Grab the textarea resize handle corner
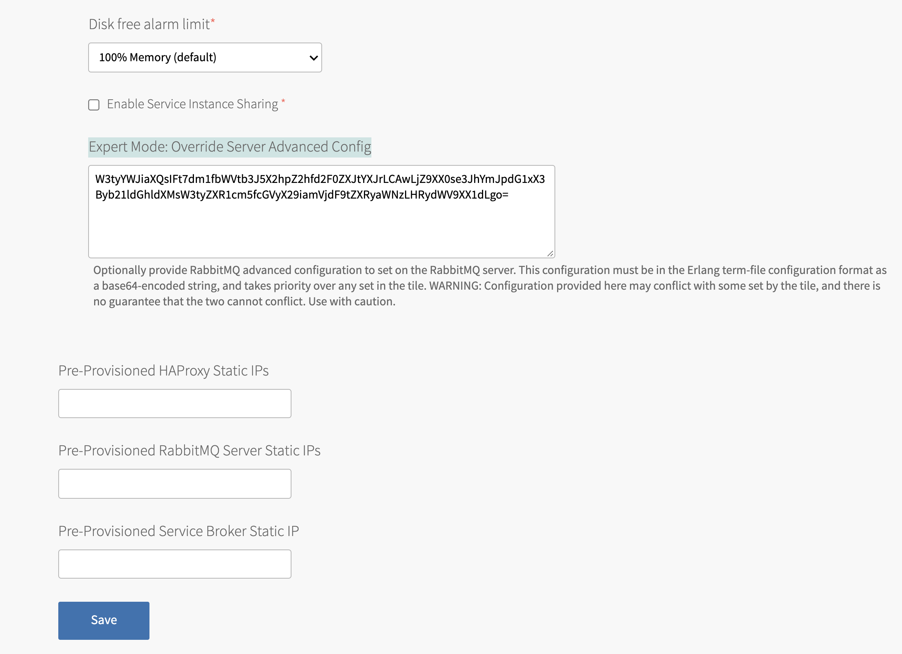This screenshot has width=902, height=654. pyautogui.click(x=550, y=253)
